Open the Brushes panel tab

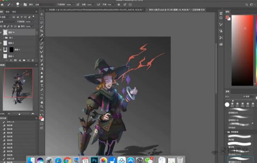click(x=227, y=91)
